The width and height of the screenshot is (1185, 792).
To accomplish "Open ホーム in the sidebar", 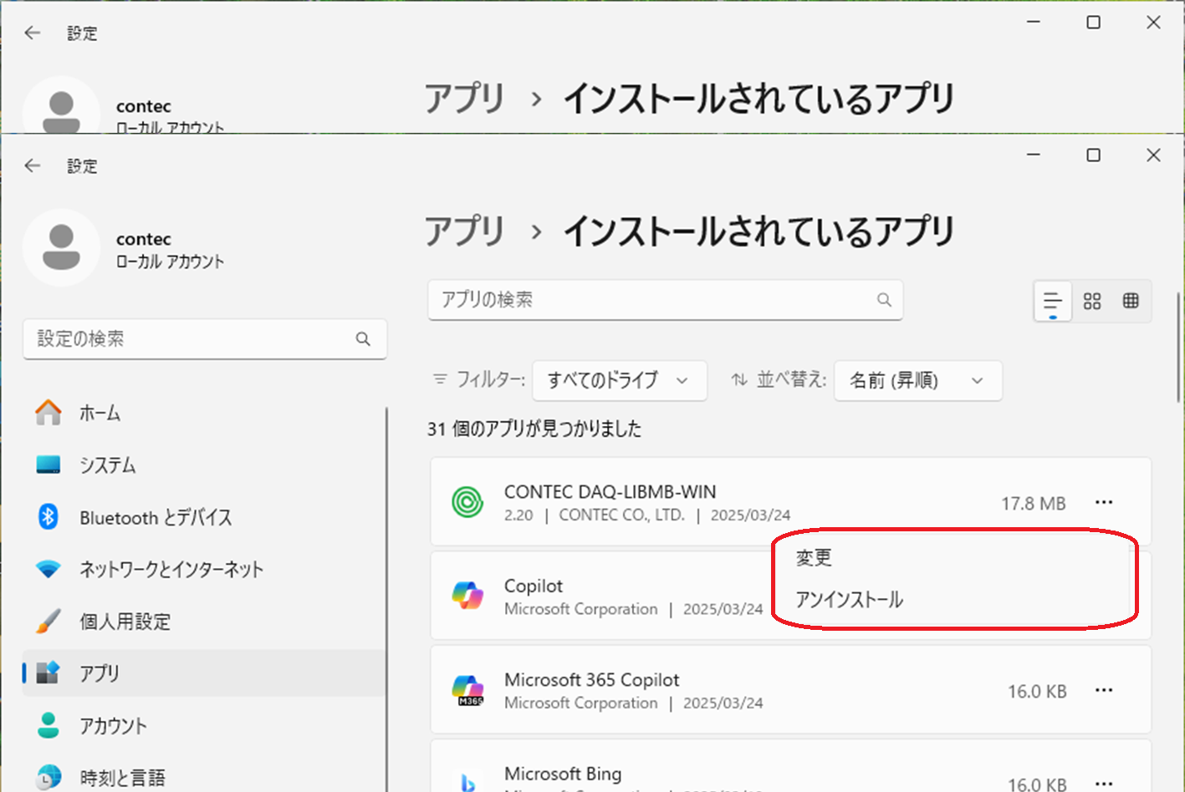I will (x=204, y=413).
